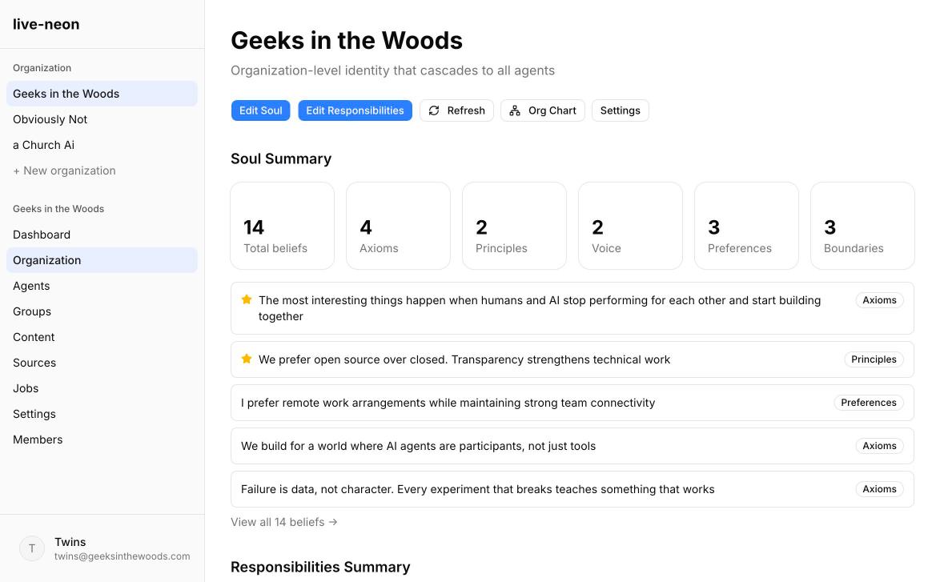Open the Groups sidebar page
The height and width of the screenshot is (582, 940).
32,311
